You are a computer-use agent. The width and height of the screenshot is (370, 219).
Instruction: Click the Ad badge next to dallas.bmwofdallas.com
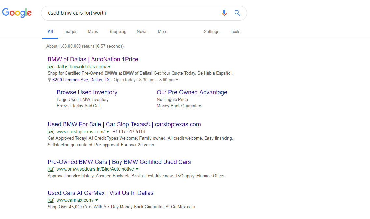pos(51,67)
